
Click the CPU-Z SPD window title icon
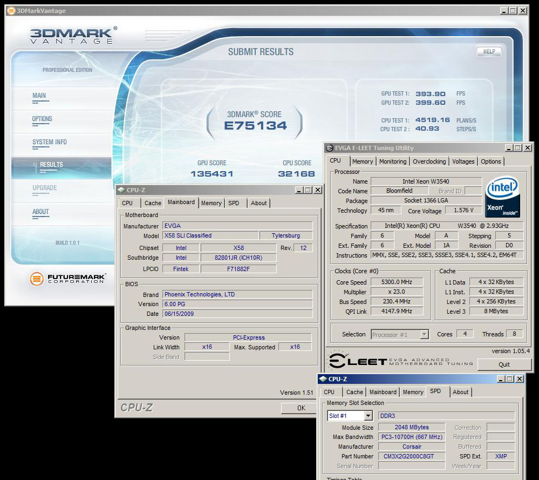(x=323, y=379)
